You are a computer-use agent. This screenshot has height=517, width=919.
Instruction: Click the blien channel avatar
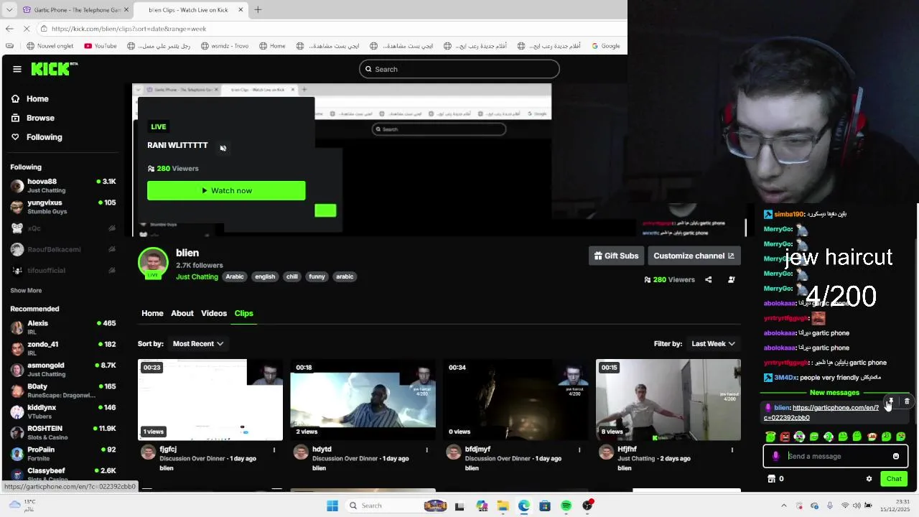click(x=153, y=263)
